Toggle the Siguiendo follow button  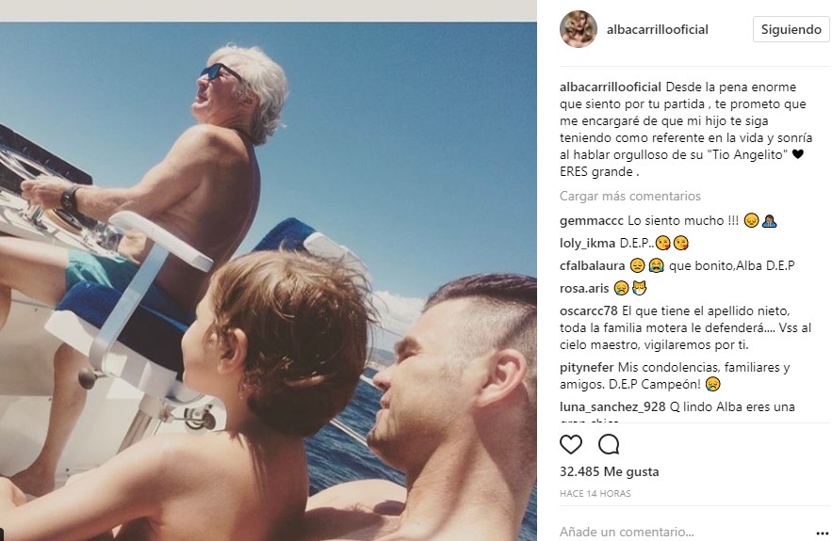791,29
